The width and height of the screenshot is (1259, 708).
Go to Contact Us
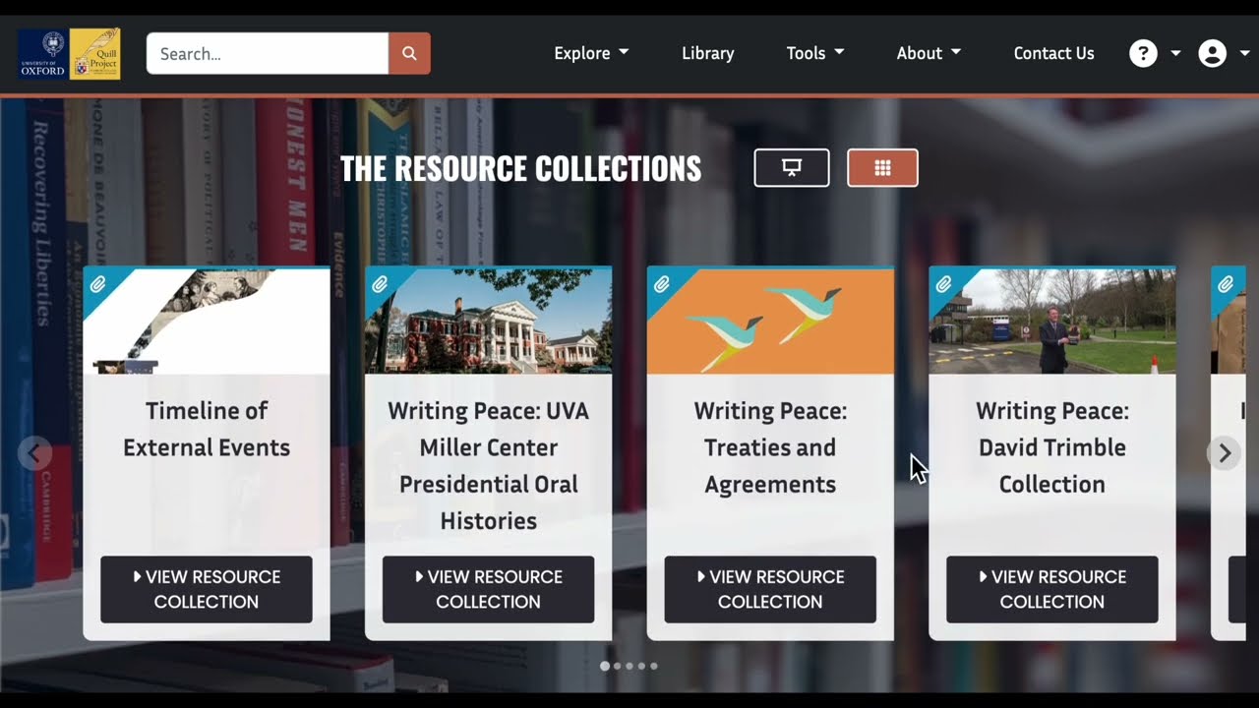(1053, 53)
